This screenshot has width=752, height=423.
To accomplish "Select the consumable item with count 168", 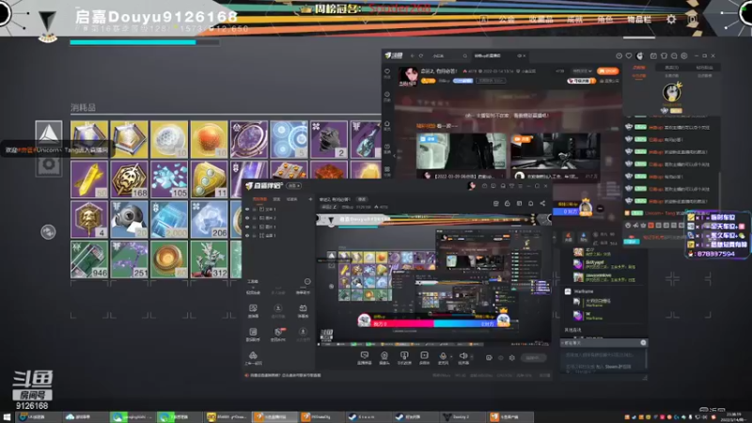I will tap(129, 180).
